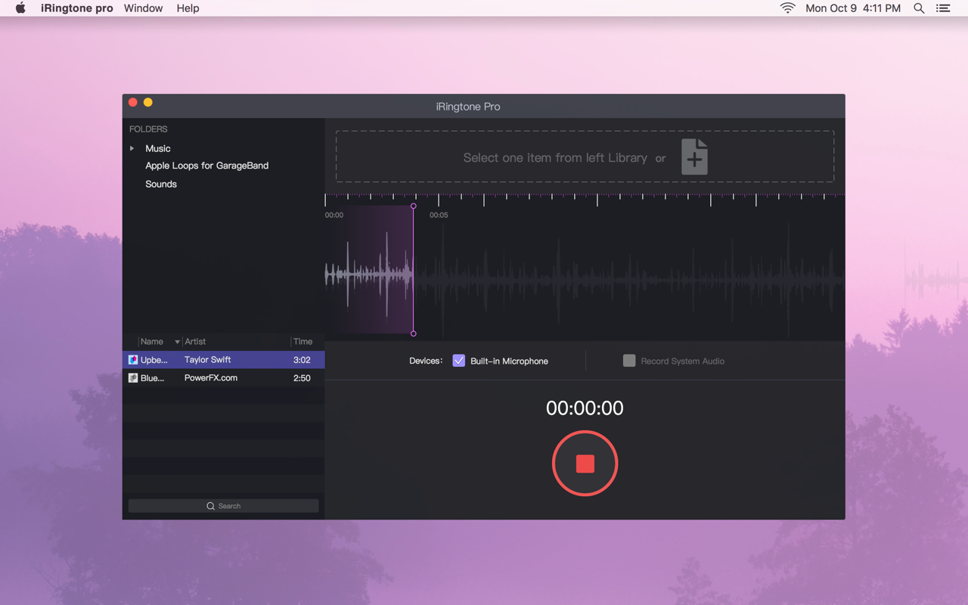Open the Window menu
The image size is (968, 605).
tap(143, 8)
